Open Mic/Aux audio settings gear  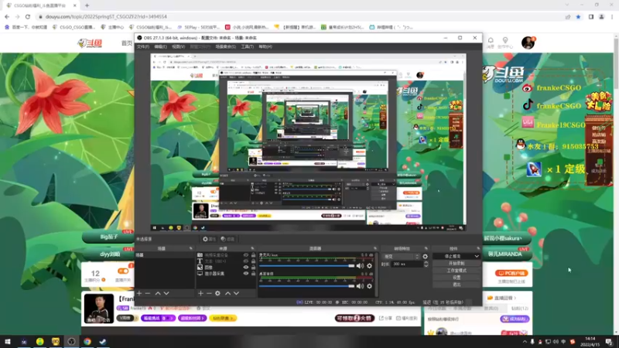tap(370, 266)
